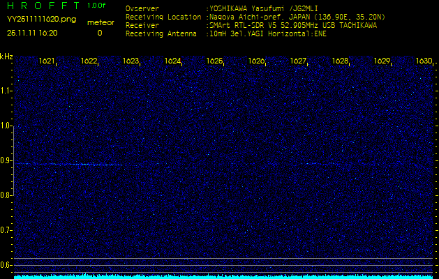Click the 1.1 frequency axis label
Viewport: 439px width, 279px height.
(6, 91)
